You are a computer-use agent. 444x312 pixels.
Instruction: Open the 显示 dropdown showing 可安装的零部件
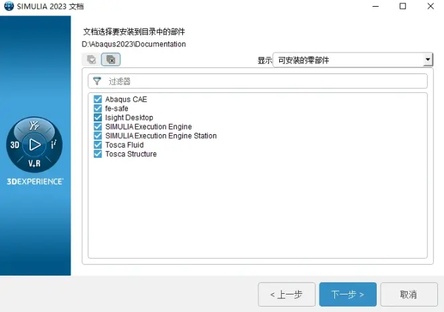point(353,60)
